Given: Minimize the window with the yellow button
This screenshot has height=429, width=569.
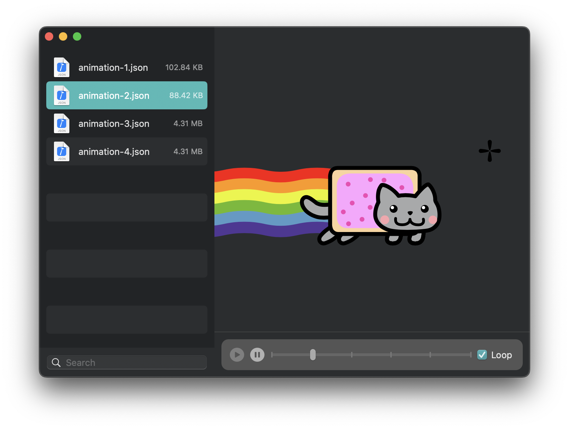Looking at the screenshot, I should (63, 36).
